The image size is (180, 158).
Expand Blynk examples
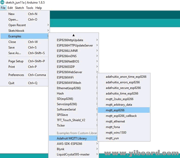pos(74,149)
